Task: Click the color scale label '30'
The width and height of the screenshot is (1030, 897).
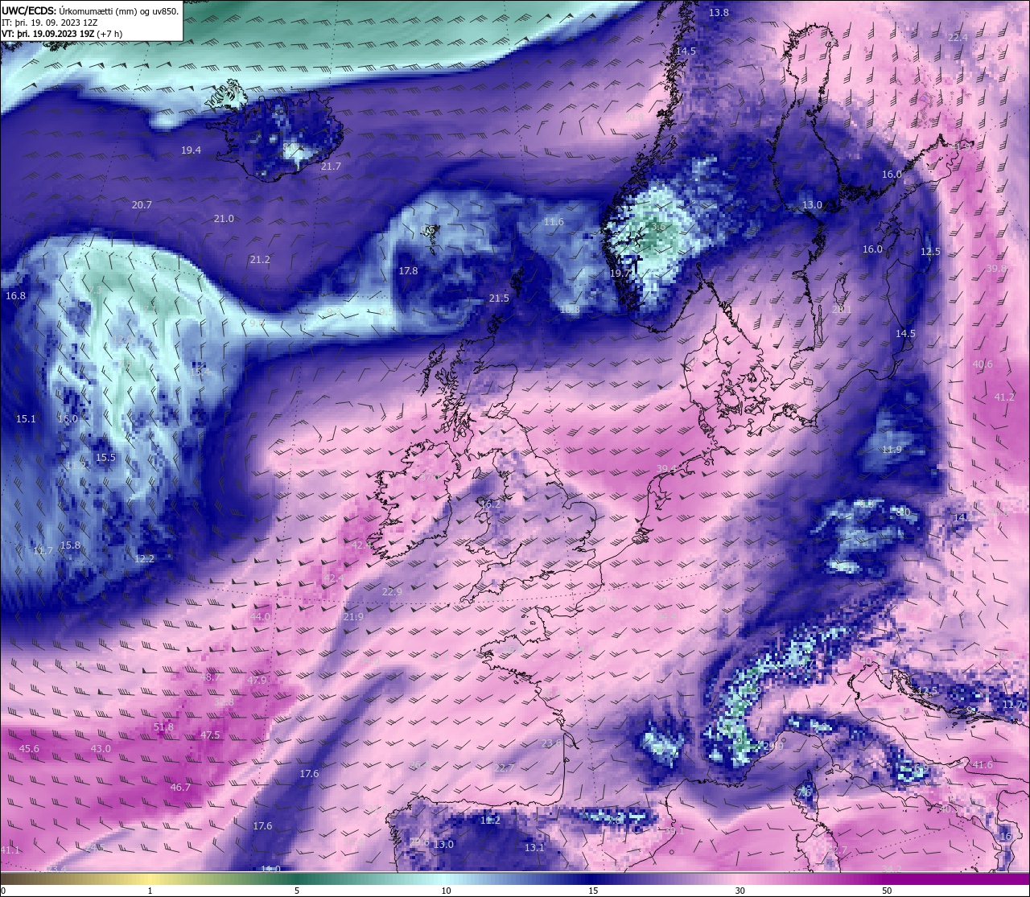Action: (x=740, y=891)
